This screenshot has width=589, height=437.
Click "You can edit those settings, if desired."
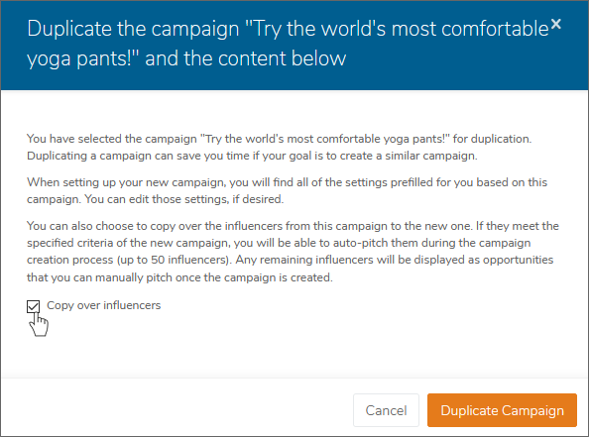(x=184, y=199)
